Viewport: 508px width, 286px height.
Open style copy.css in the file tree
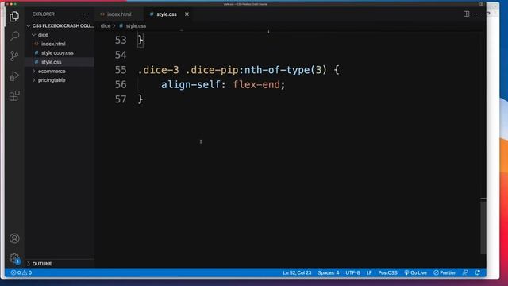[x=60, y=53]
